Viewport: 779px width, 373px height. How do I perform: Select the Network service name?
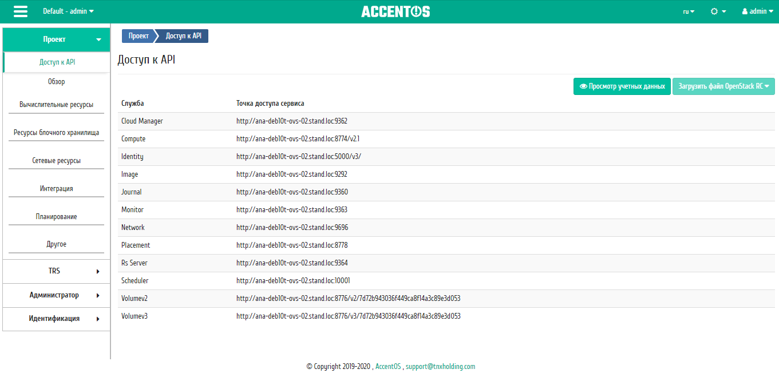coord(133,228)
